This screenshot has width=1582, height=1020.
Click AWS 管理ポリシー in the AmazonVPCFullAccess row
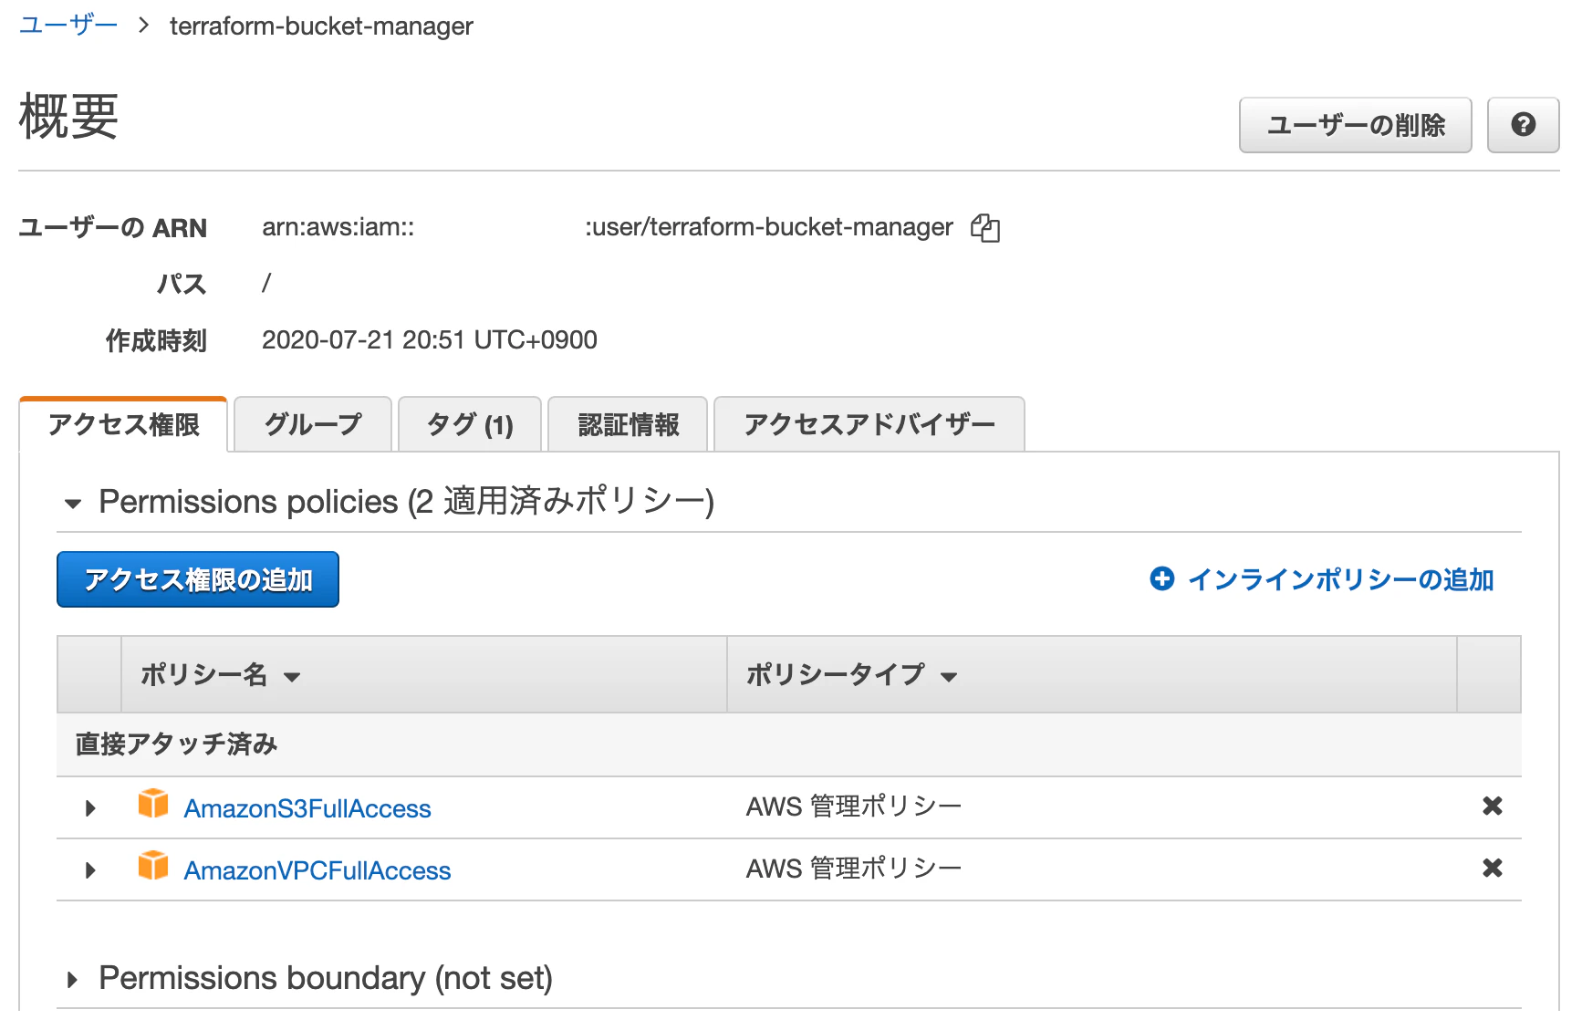click(854, 869)
